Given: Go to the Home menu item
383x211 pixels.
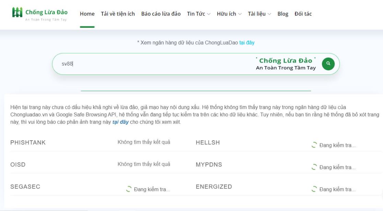Looking at the screenshot, I should (x=87, y=14).
